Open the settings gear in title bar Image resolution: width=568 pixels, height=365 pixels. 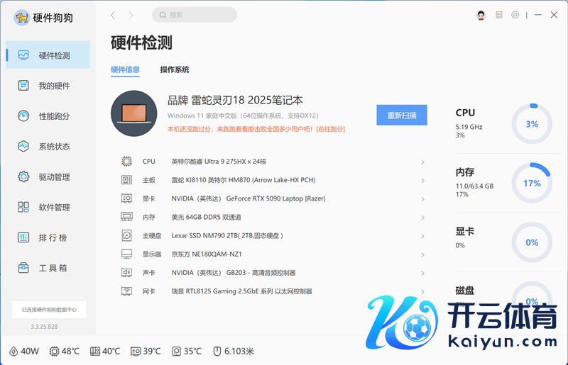[x=515, y=15]
